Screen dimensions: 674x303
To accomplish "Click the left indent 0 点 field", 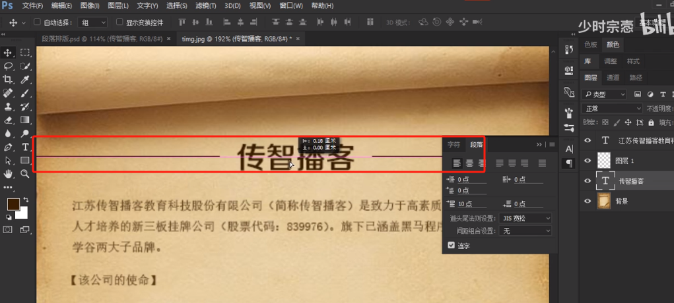I will pos(471,179).
